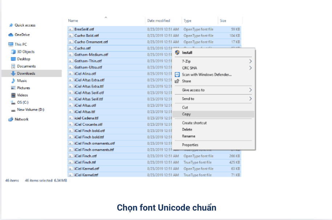Choose Copy from the context menu

click(186, 114)
